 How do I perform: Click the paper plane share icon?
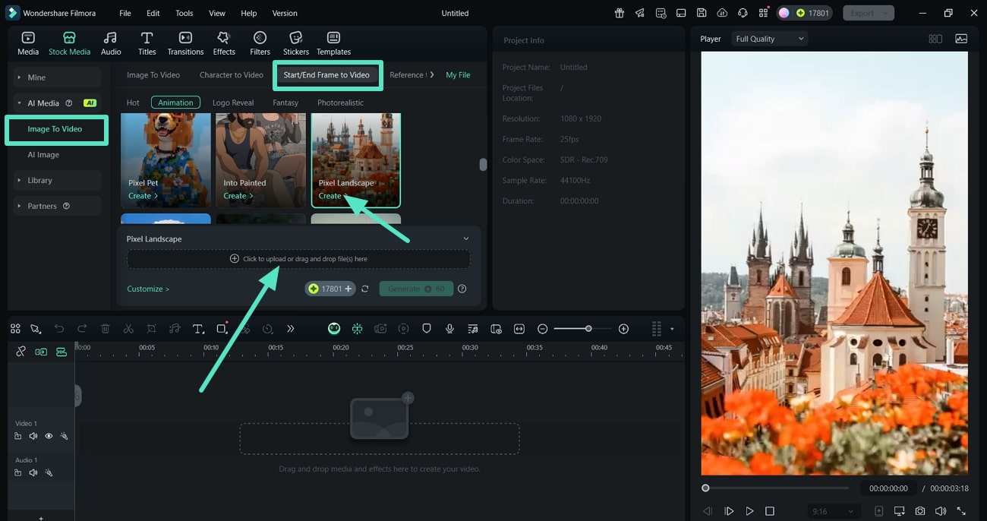640,13
